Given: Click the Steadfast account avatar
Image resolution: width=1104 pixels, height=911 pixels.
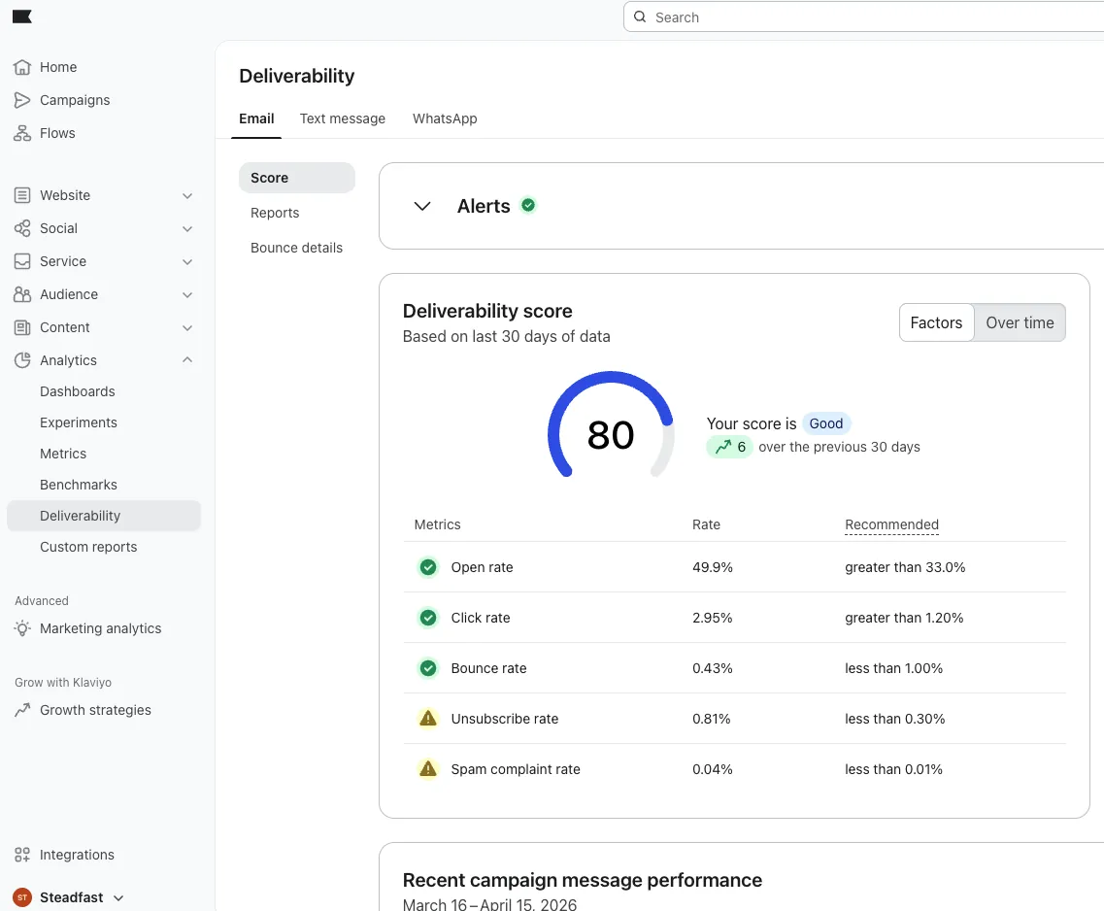Looking at the screenshot, I should pyautogui.click(x=22, y=897).
